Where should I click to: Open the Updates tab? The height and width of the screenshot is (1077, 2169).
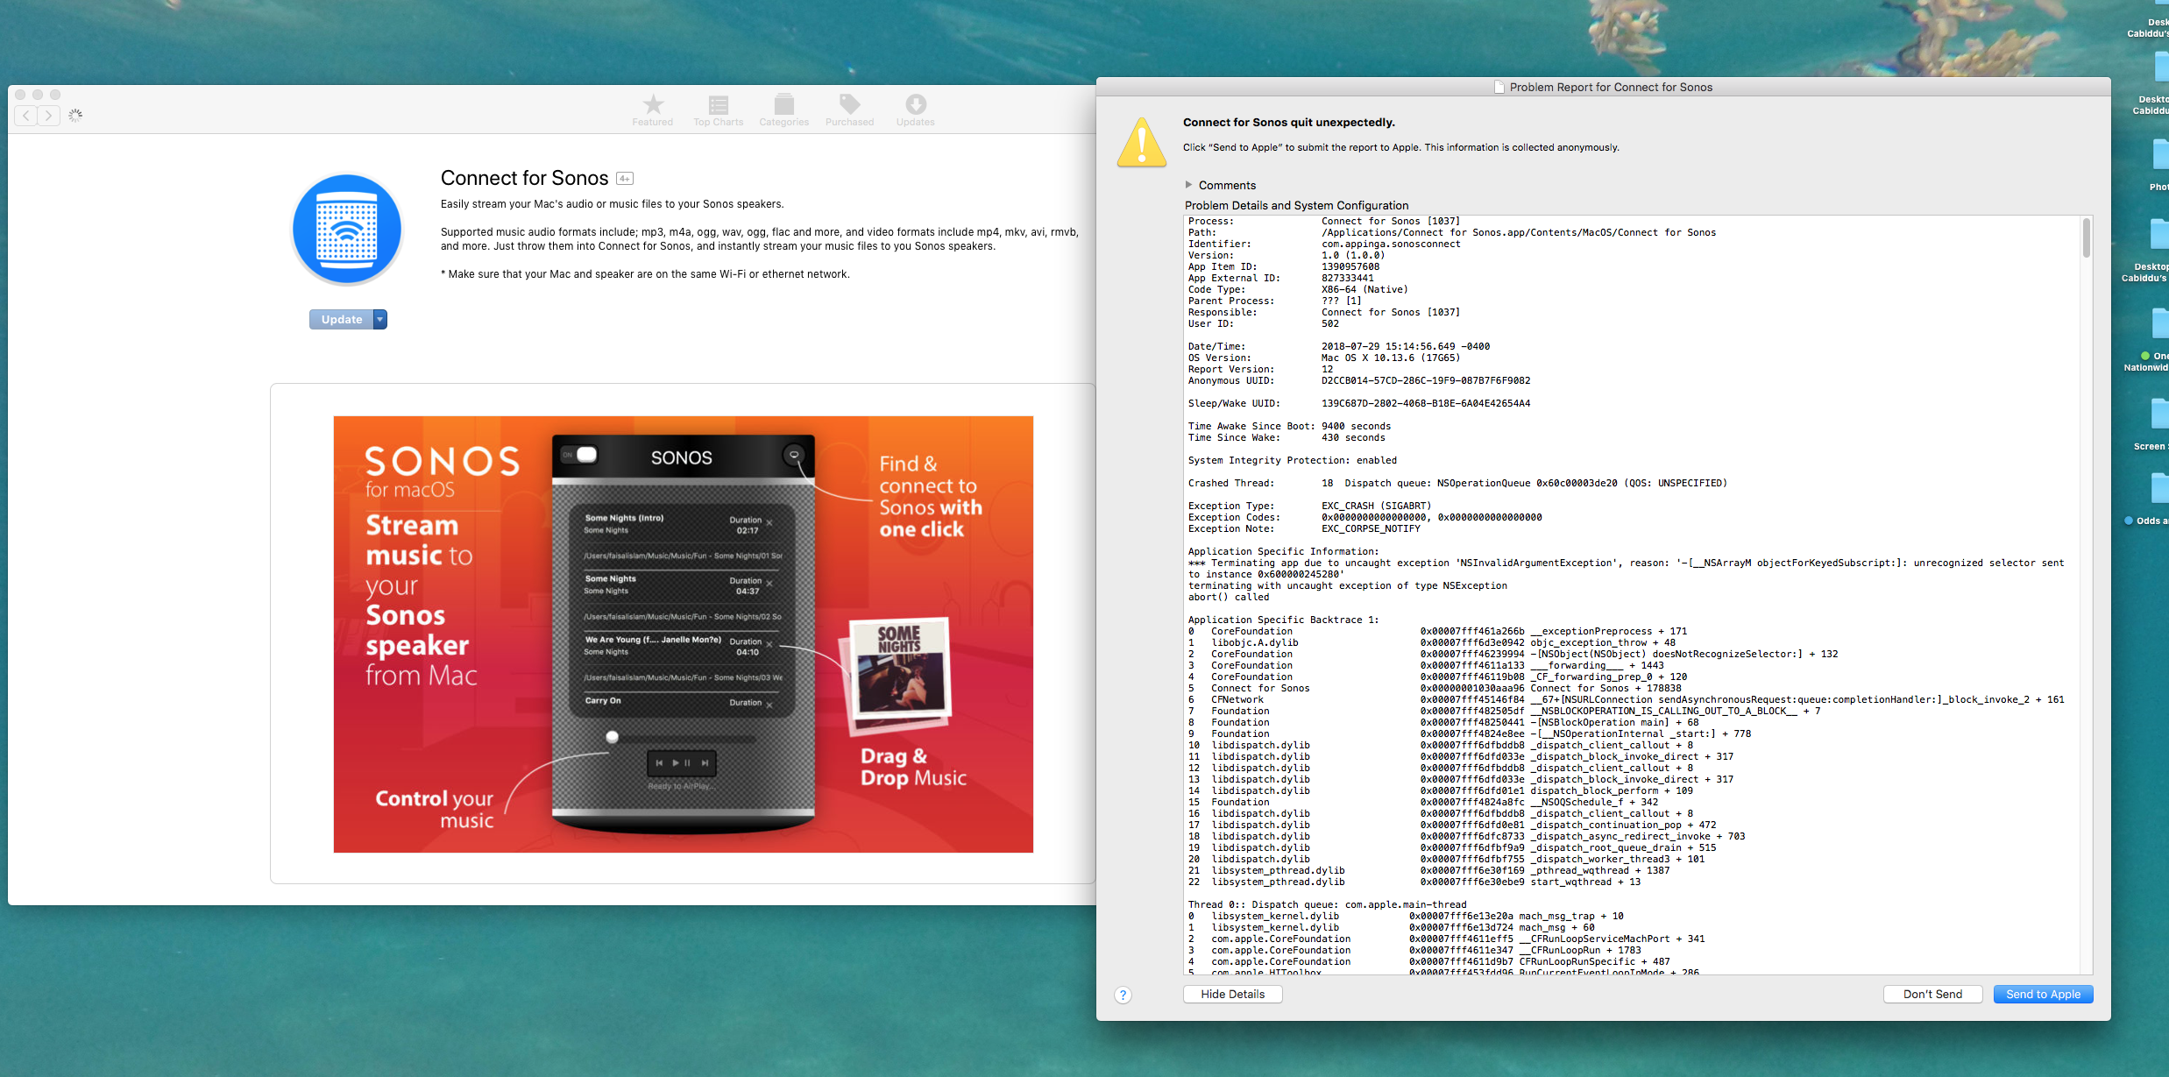915,110
